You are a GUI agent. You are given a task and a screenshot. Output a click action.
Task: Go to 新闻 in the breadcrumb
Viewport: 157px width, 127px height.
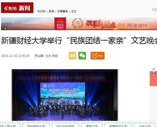[51, 11]
